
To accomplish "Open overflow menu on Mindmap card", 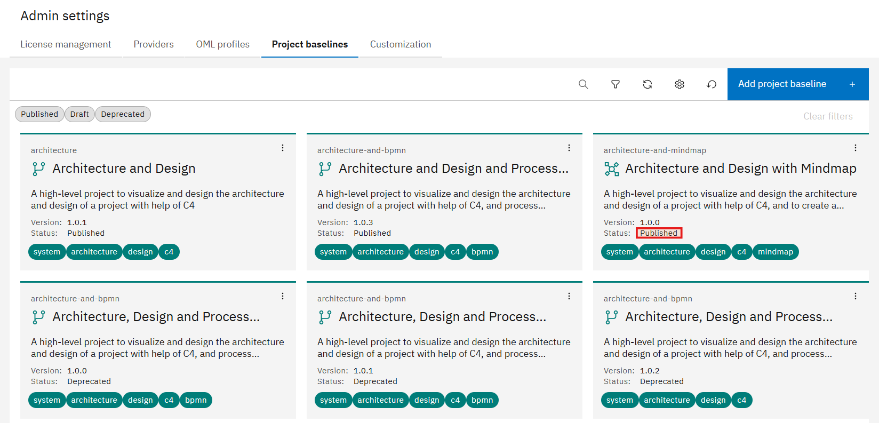I will [856, 148].
